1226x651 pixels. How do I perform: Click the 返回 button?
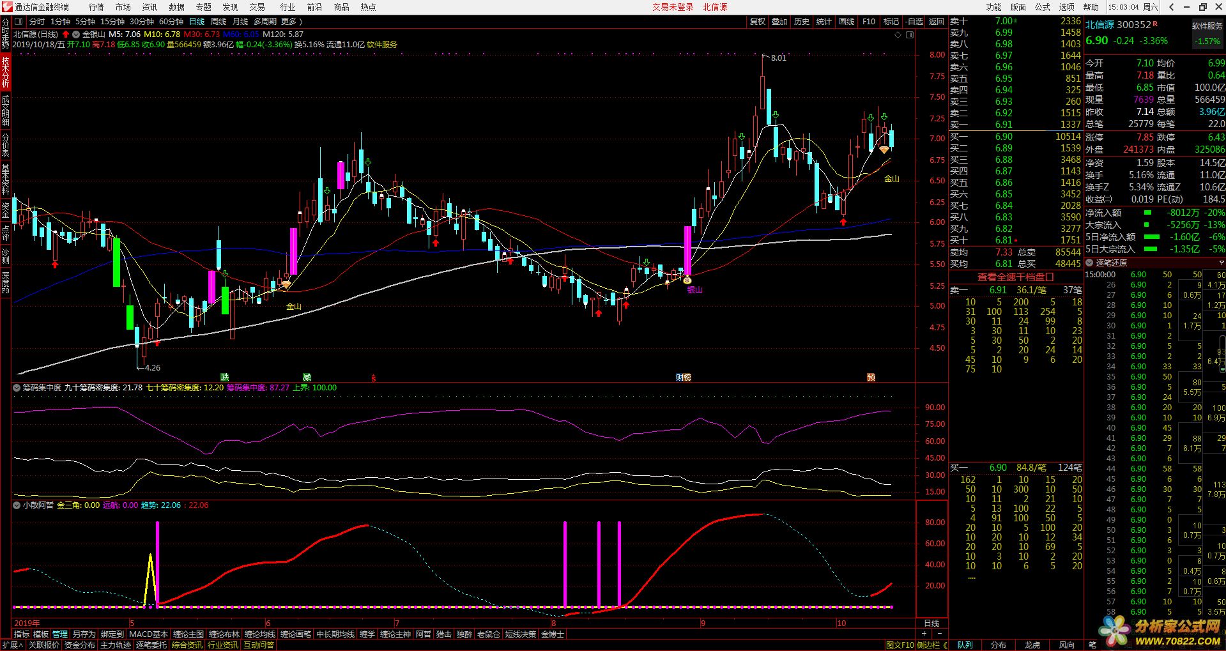(937, 22)
